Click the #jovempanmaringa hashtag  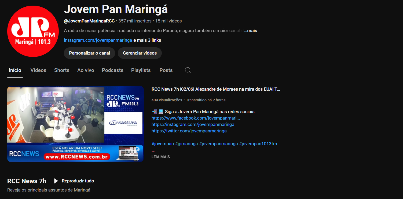coord(218,144)
